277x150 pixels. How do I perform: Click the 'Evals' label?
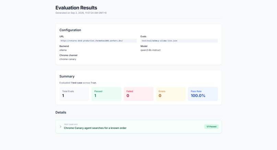[143, 36]
